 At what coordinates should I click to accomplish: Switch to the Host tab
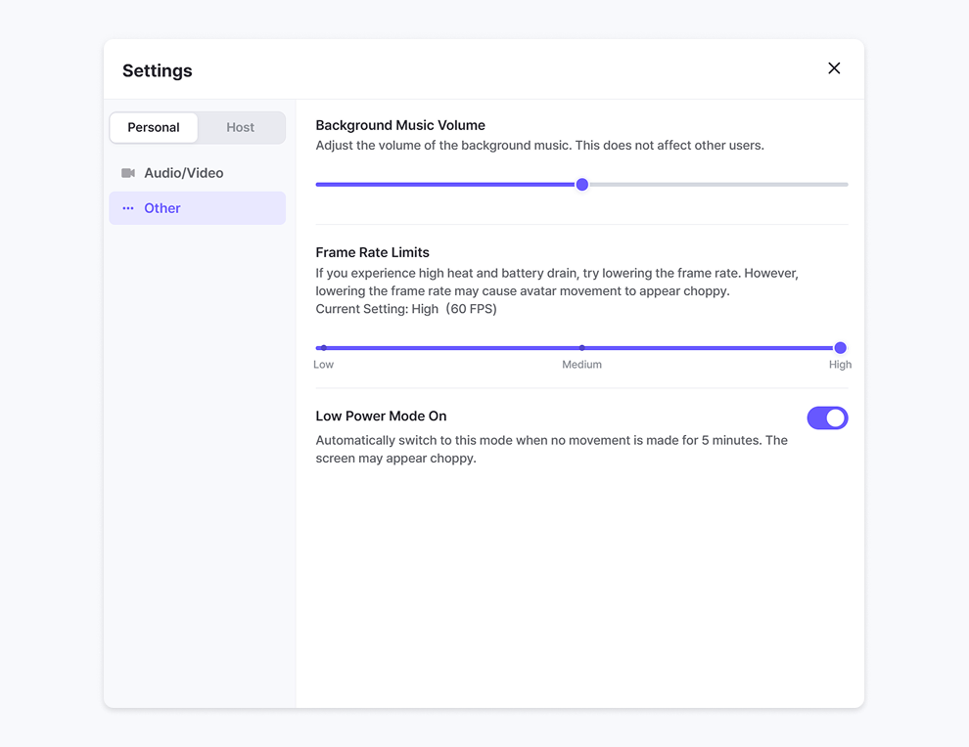coord(240,127)
